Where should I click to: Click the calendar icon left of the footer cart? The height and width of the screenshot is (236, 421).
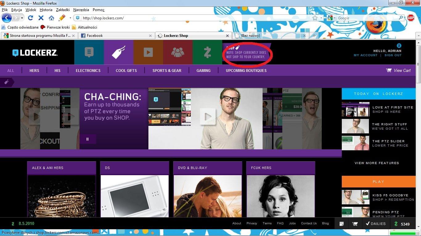[x=341, y=224]
